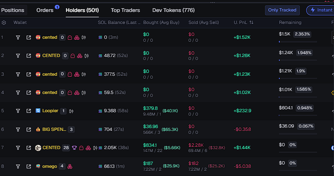Click the ($65.3K) average buy value

[170, 129]
